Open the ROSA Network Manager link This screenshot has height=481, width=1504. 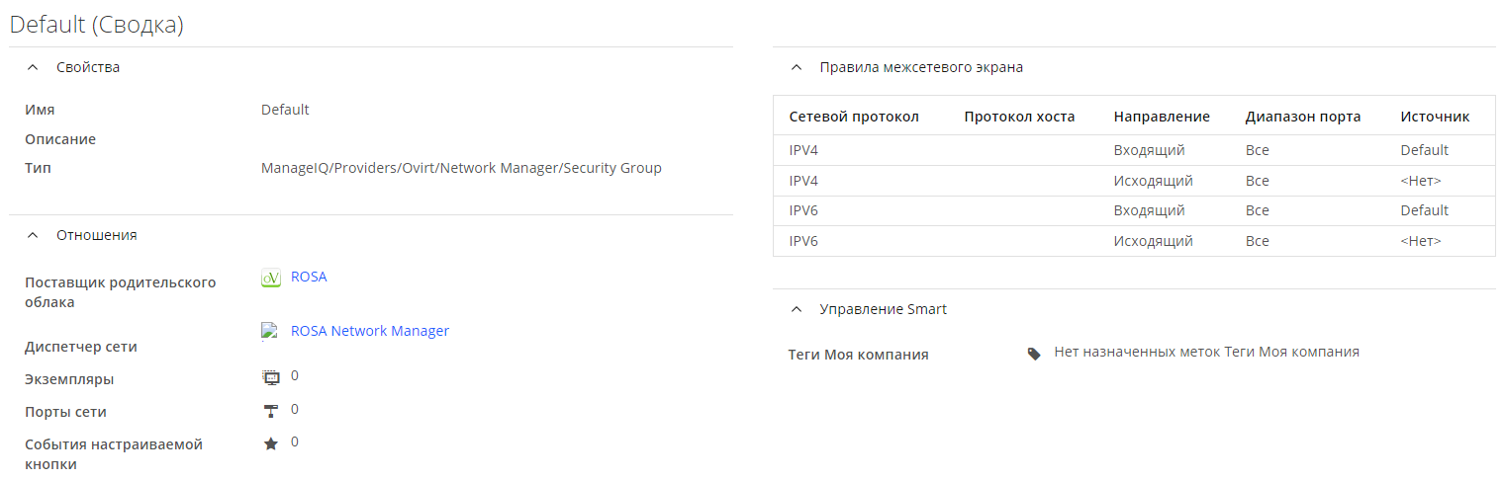[x=370, y=331]
